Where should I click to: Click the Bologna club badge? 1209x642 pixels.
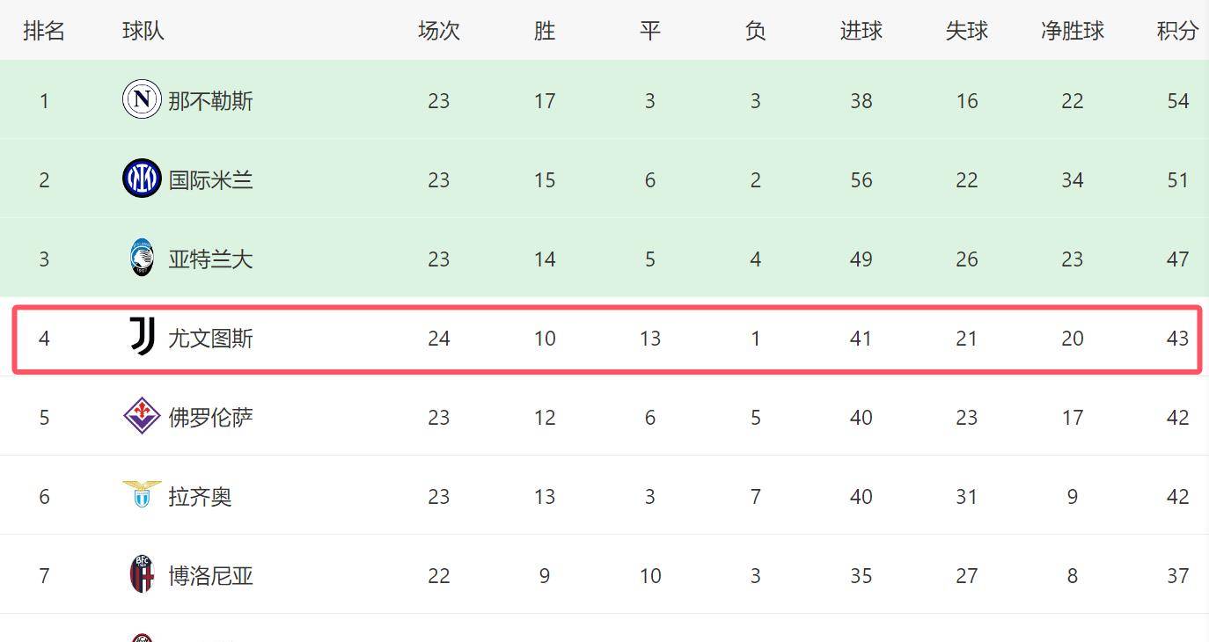(141, 574)
